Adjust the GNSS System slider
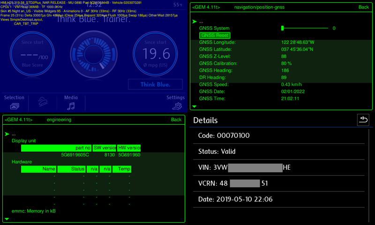The height and width of the screenshot is (225, 375). point(305,28)
